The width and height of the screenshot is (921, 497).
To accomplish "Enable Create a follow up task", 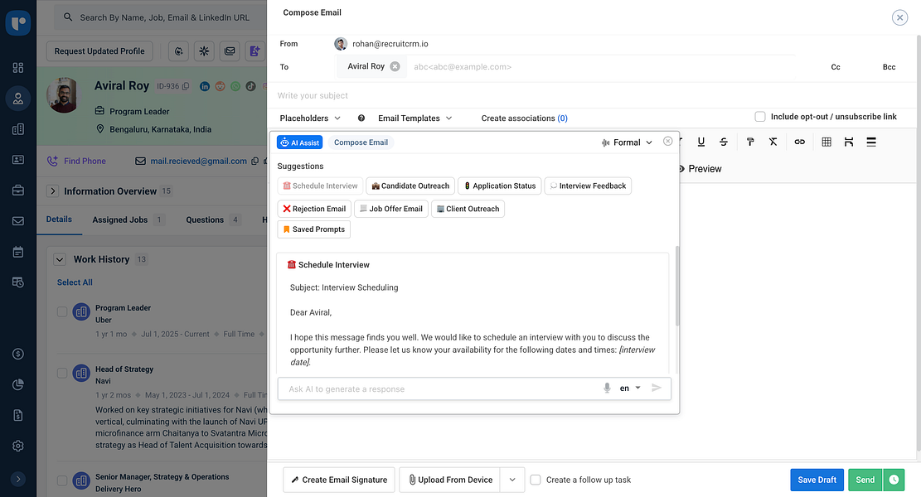I will click(x=536, y=480).
